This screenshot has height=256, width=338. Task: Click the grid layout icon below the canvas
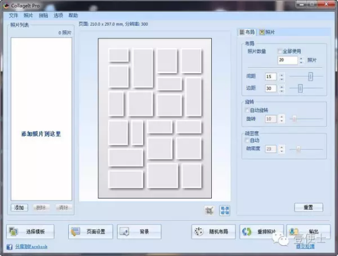[x=224, y=211]
